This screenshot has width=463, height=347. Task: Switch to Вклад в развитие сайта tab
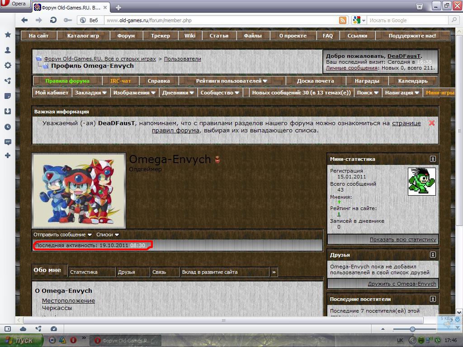point(225,272)
